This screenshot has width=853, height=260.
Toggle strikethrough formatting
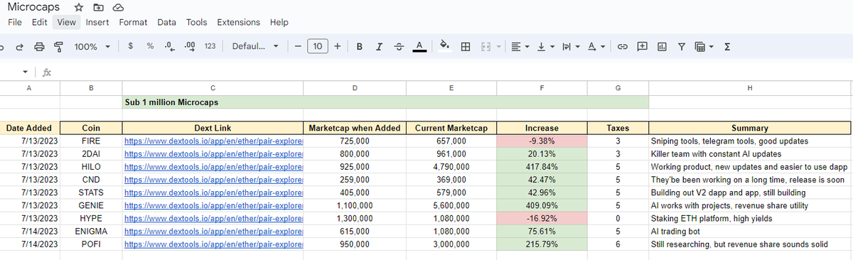(x=399, y=46)
